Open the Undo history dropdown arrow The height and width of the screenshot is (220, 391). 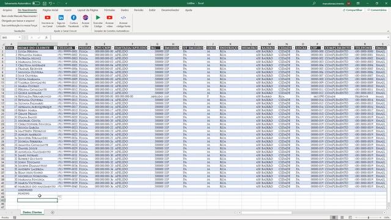point(54,4)
